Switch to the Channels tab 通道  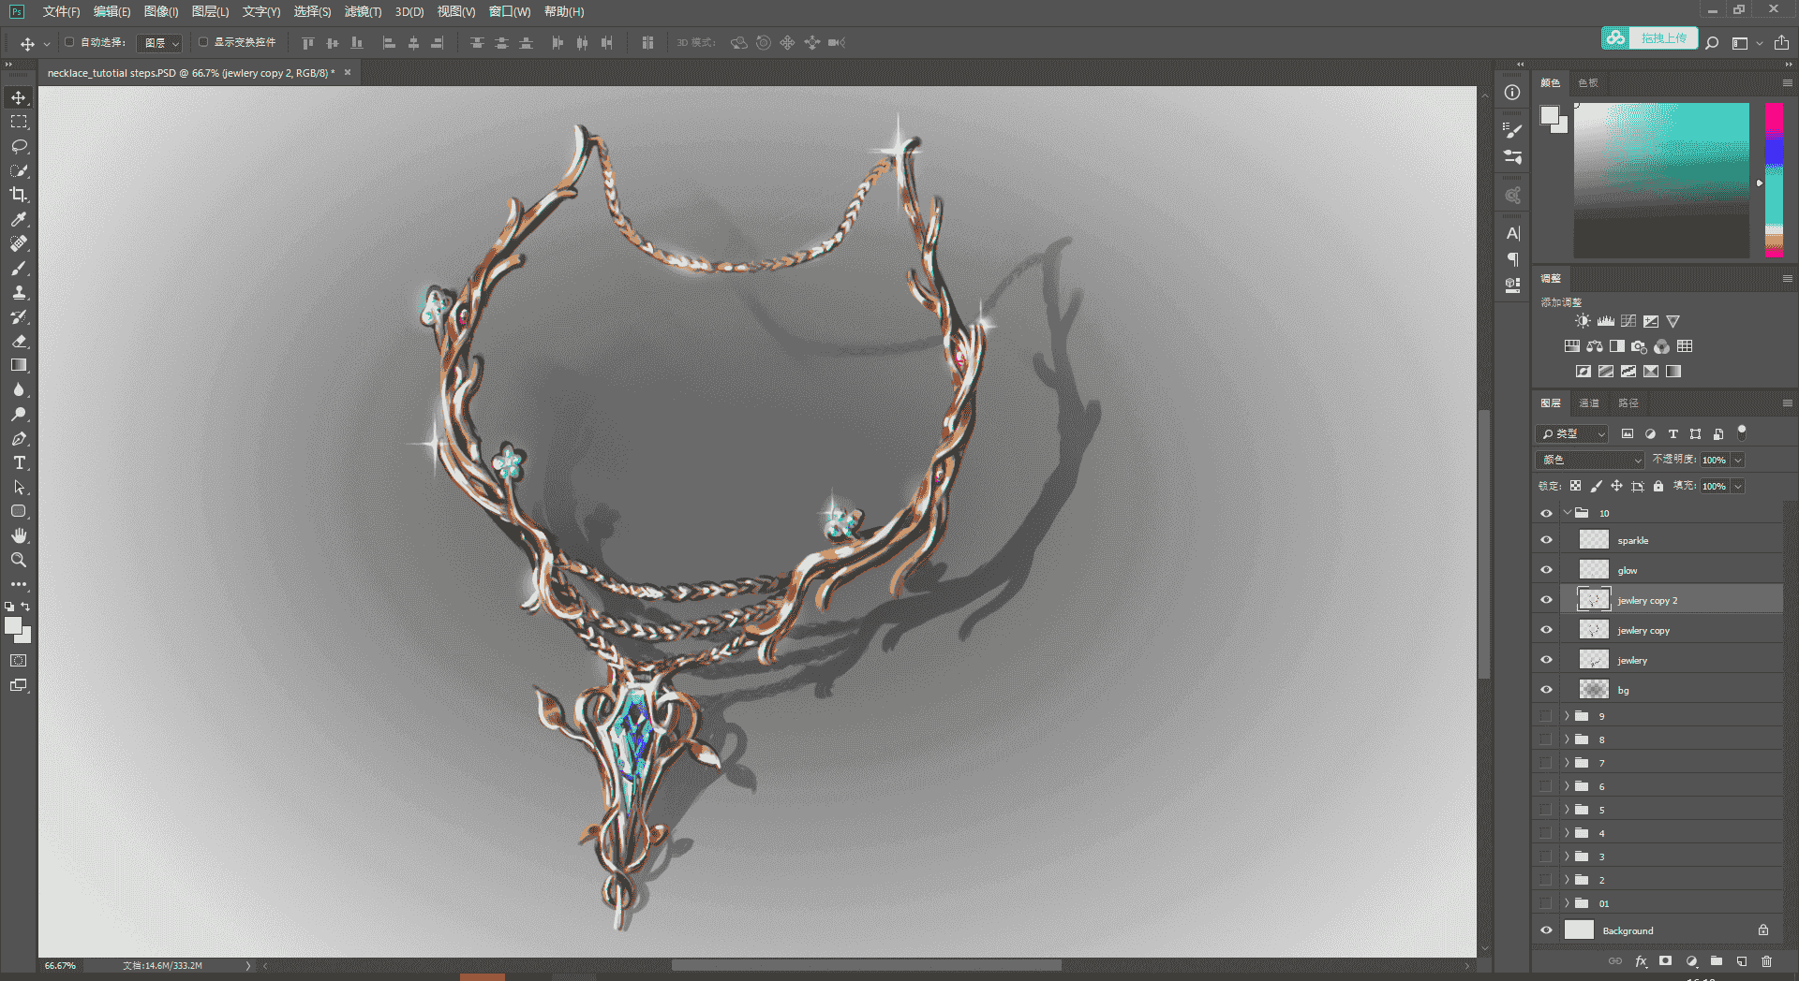(1589, 403)
